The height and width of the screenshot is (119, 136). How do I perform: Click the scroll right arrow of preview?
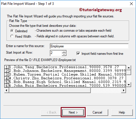point(124,90)
